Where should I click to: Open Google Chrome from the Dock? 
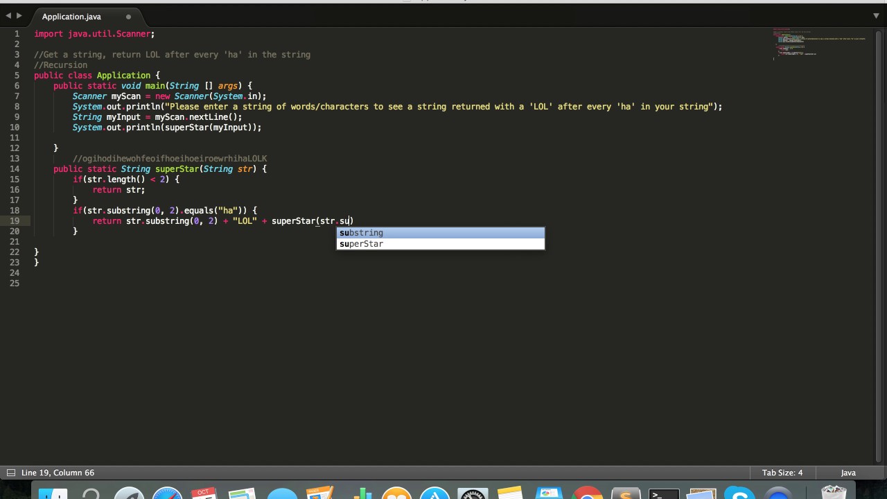(588, 493)
